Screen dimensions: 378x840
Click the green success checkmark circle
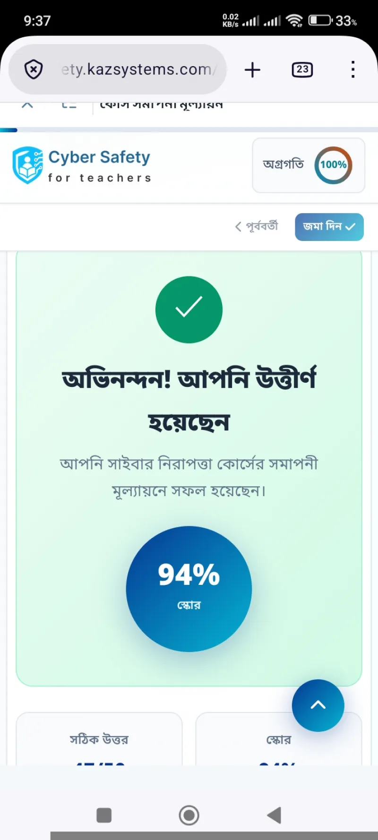click(189, 310)
